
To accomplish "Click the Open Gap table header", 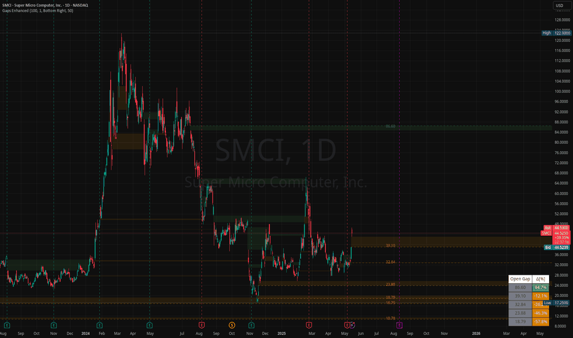I will (x=520, y=279).
